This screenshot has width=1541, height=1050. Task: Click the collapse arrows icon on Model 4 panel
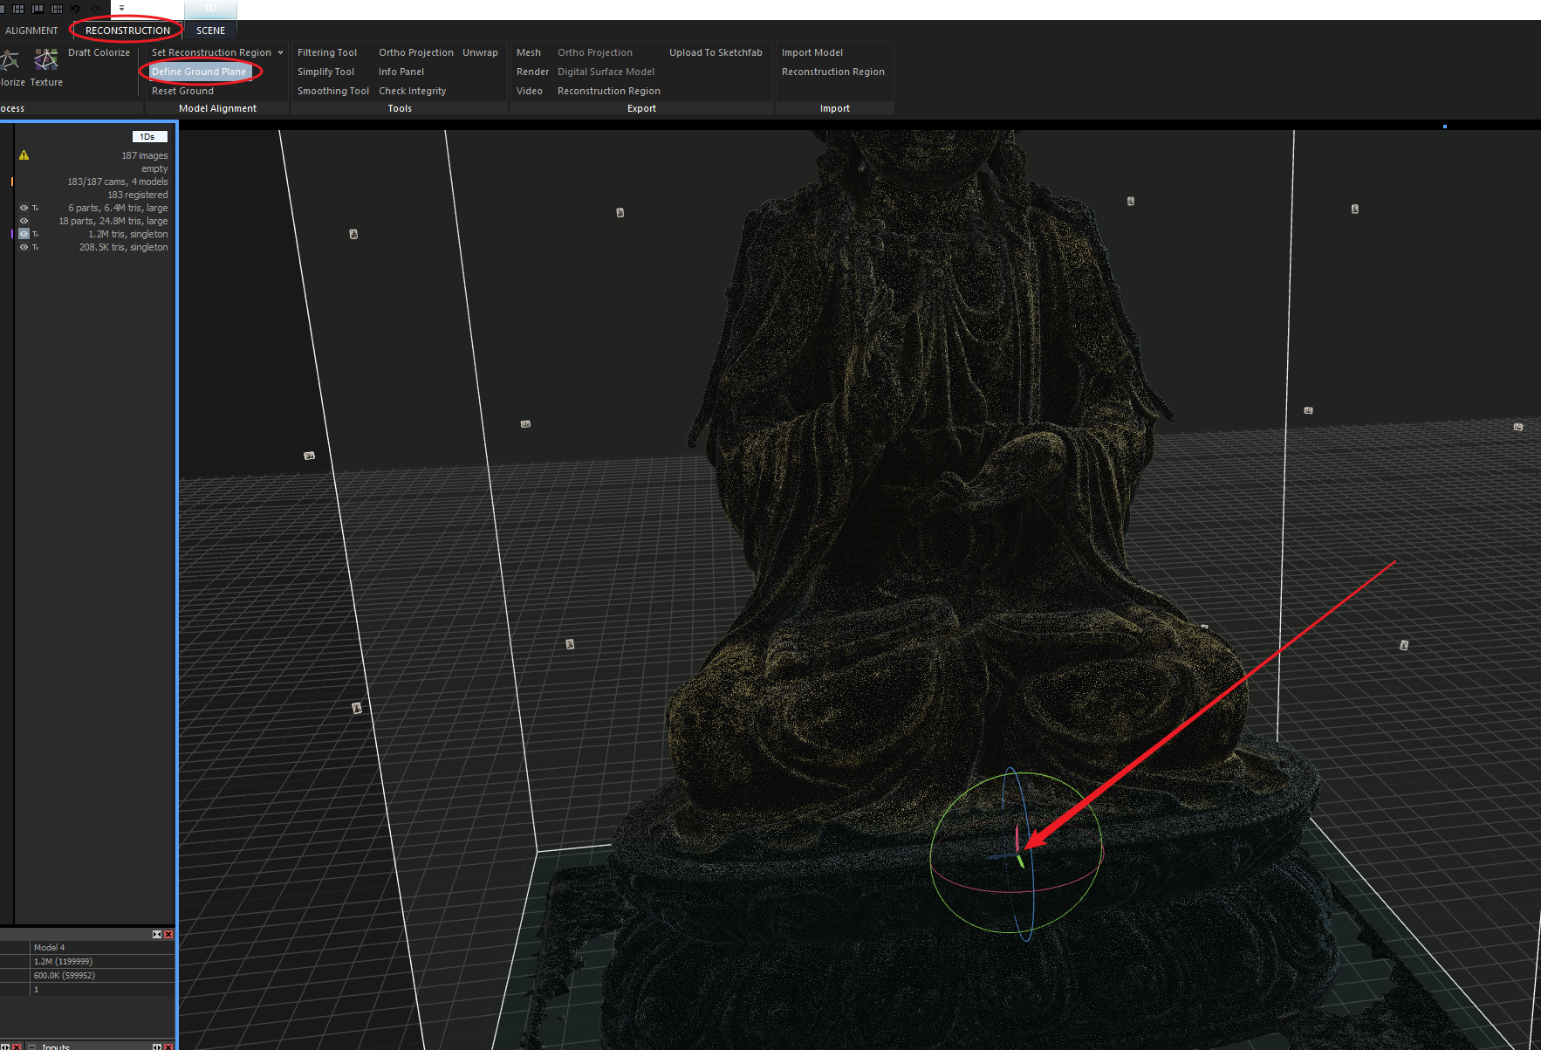(x=157, y=934)
